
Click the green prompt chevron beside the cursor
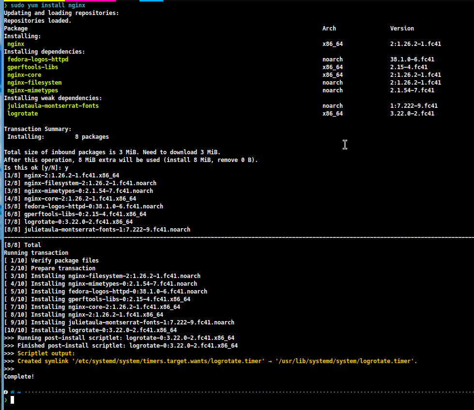click(6, 400)
